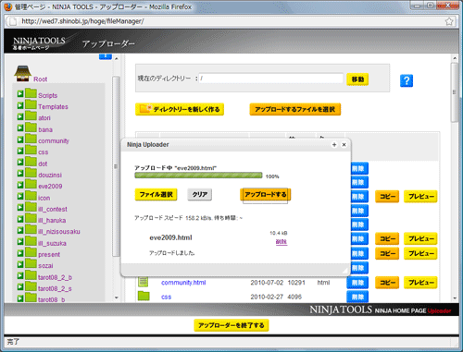Click the css folder icon in file list
Screen dimensions: 463x352
tap(144, 296)
